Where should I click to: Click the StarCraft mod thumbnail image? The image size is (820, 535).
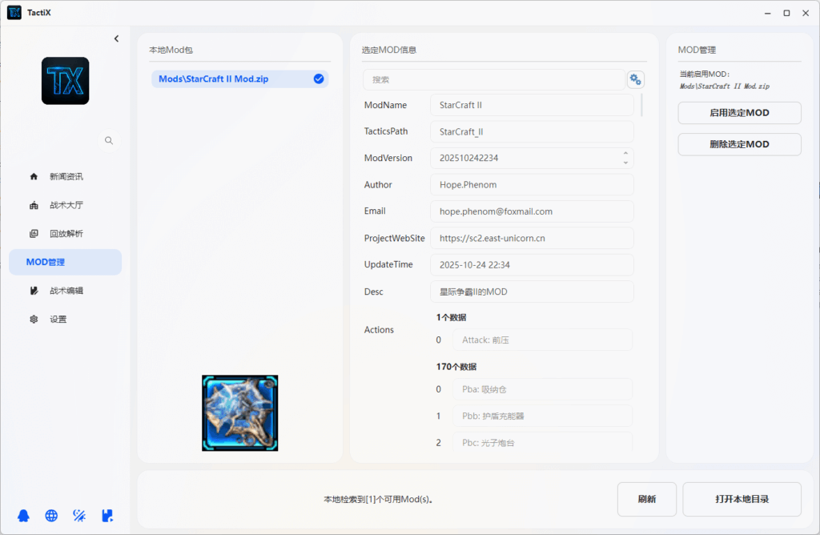point(239,412)
